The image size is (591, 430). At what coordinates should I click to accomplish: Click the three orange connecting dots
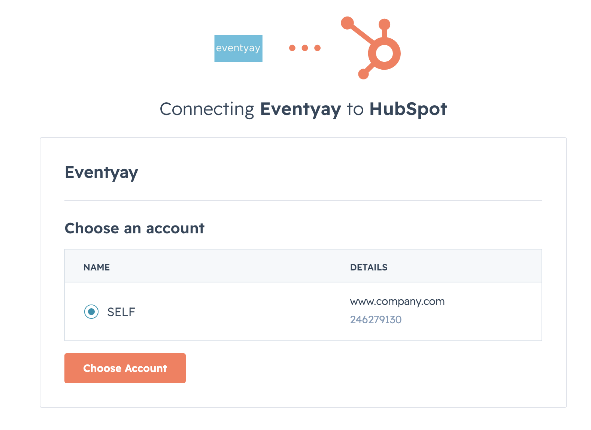pyautogui.click(x=305, y=48)
